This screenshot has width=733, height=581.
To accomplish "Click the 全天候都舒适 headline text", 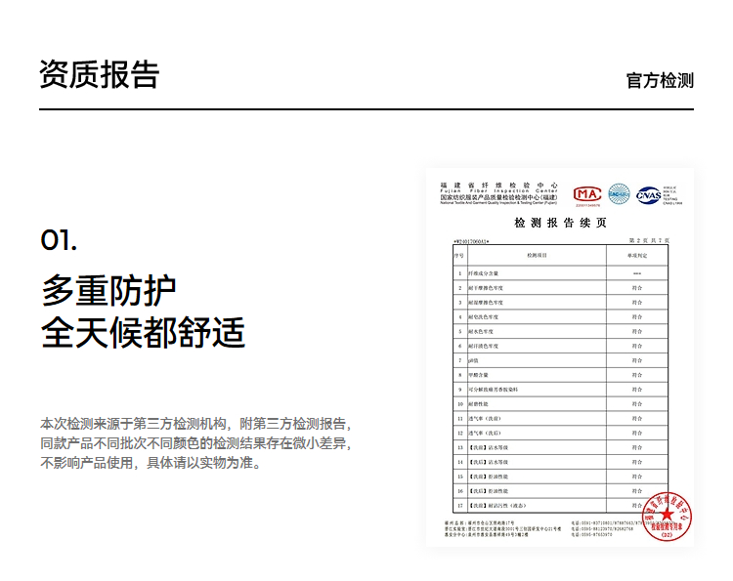I will coord(143,332).
